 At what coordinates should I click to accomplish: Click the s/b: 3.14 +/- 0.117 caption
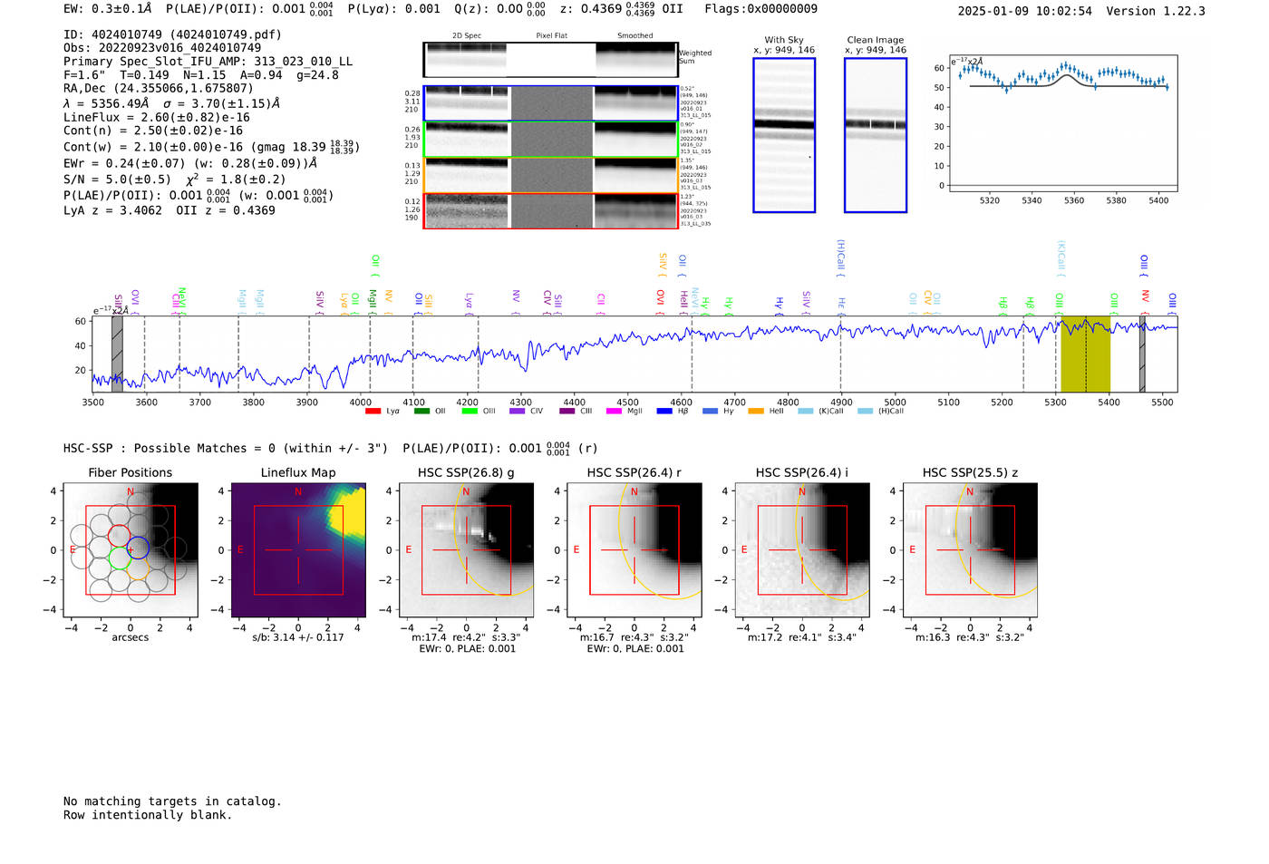(x=298, y=637)
